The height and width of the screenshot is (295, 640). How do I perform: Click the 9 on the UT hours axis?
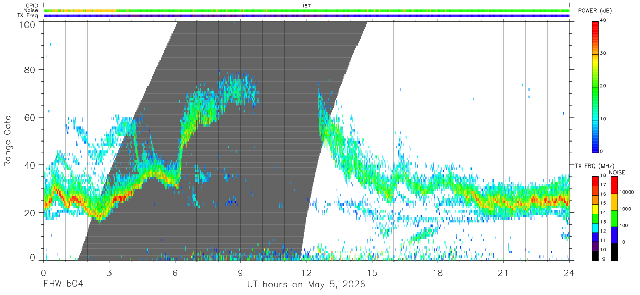coord(241,272)
